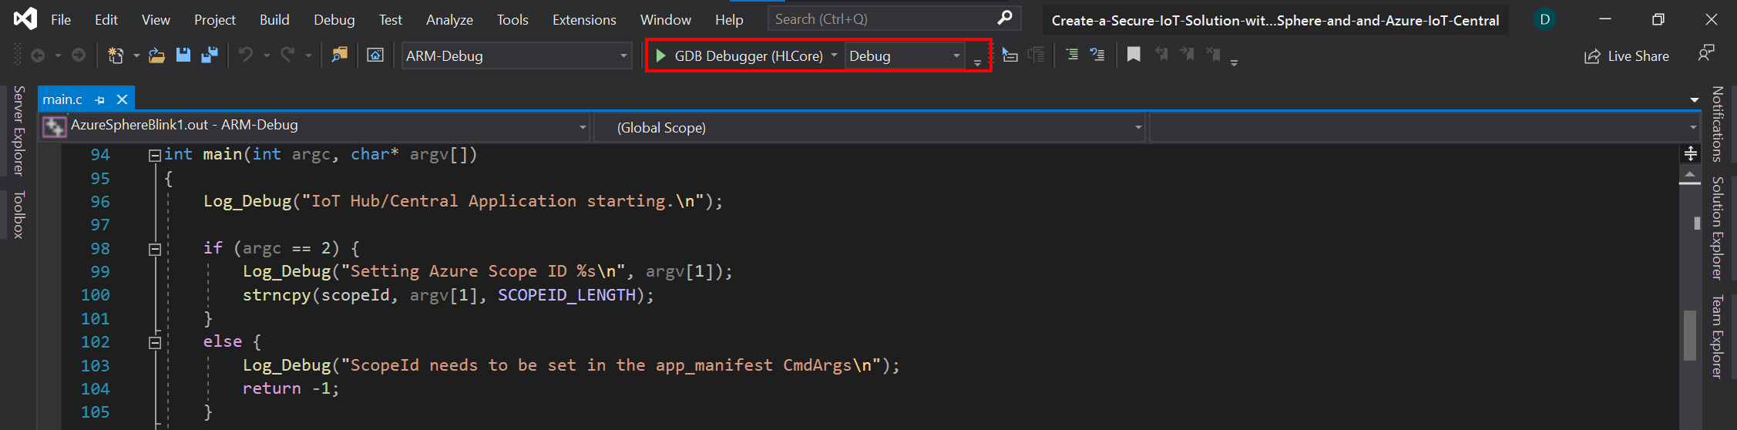This screenshot has height=430, width=1737.
Task: Open the Edit menu
Action: click(x=106, y=20)
